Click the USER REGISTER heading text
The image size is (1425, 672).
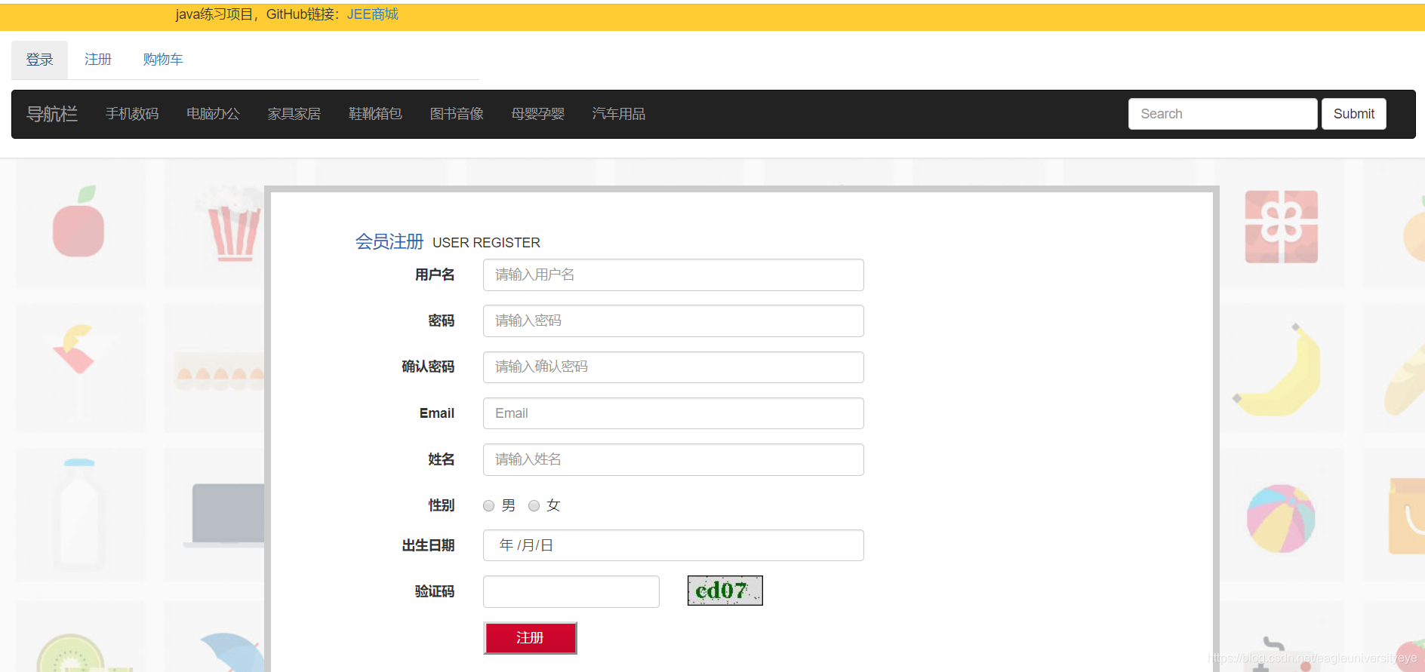(x=486, y=243)
